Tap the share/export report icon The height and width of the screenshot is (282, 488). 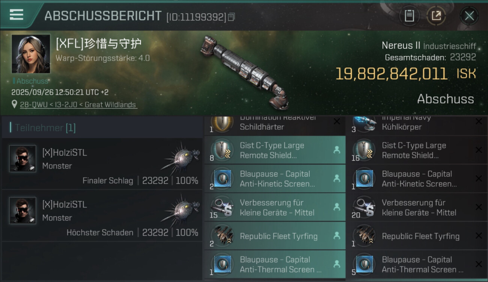[x=436, y=16]
